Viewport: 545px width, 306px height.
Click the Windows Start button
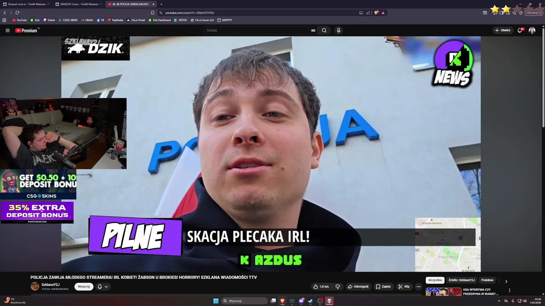click(x=216, y=301)
